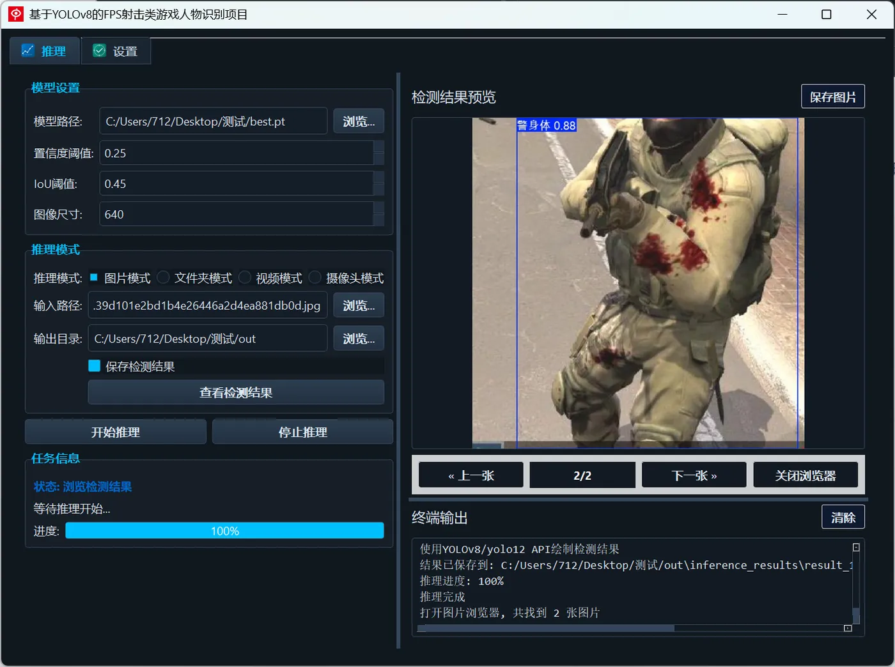Save picture using 保存图片 button
Screen dimensions: 895x667
[x=833, y=96]
